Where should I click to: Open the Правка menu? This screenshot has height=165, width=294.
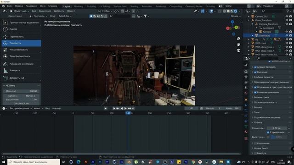point(19,6)
